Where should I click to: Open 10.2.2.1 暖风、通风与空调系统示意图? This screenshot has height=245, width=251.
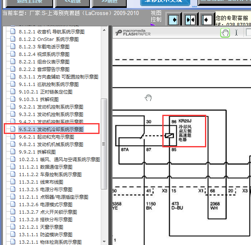(59, 159)
